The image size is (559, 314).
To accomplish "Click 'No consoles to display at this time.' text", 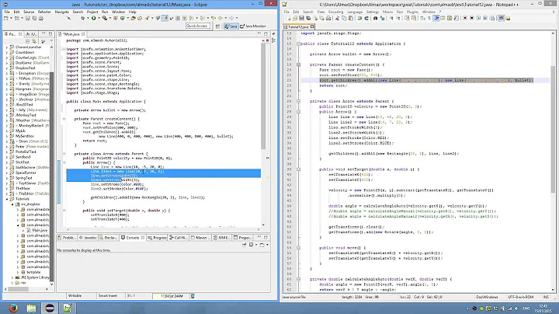I will 84,250.
